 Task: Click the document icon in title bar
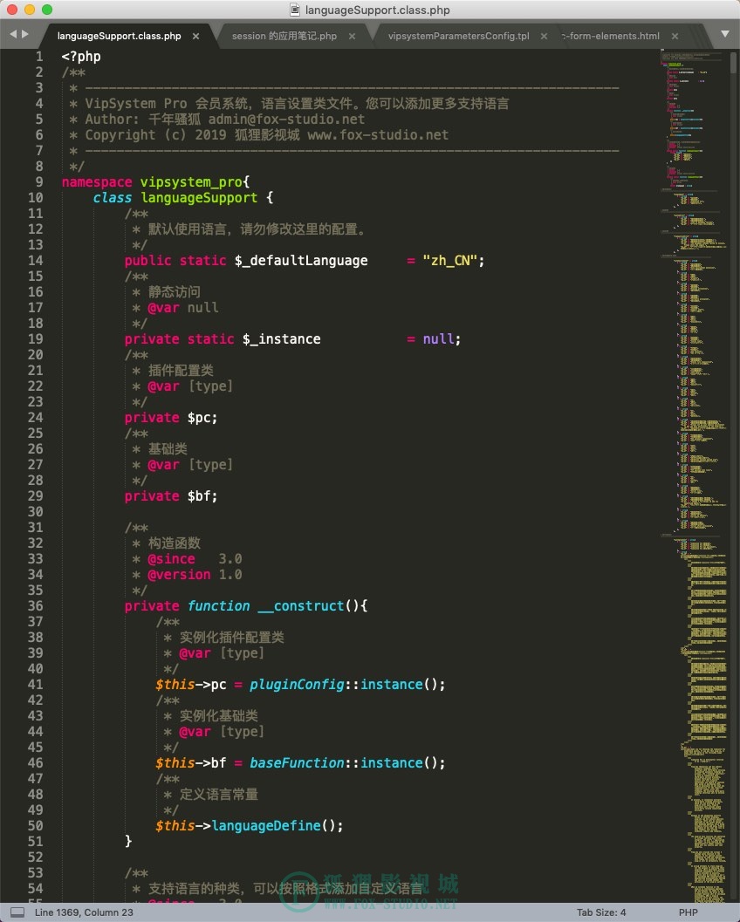pyautogui.click(x=295, y=10)
